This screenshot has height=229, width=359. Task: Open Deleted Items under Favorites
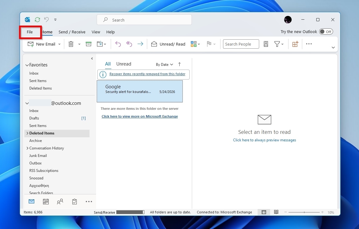41,88
